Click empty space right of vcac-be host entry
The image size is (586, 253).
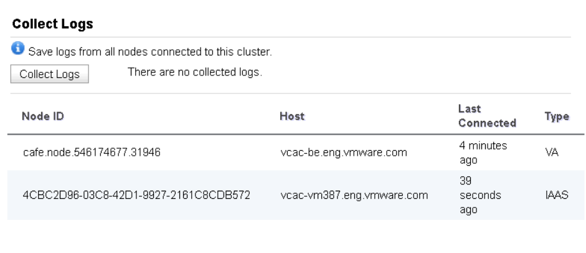433,152
